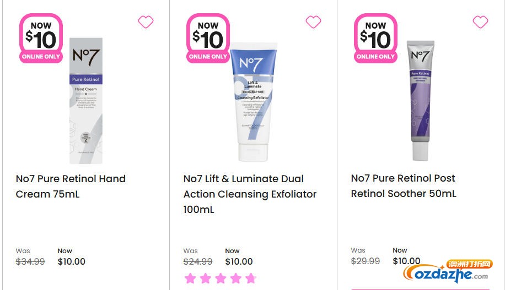The width and height of the screenshot is (505, 290).
Task: Open No7 Pure Retinol Hand Cream image
Action: [86, 100]
